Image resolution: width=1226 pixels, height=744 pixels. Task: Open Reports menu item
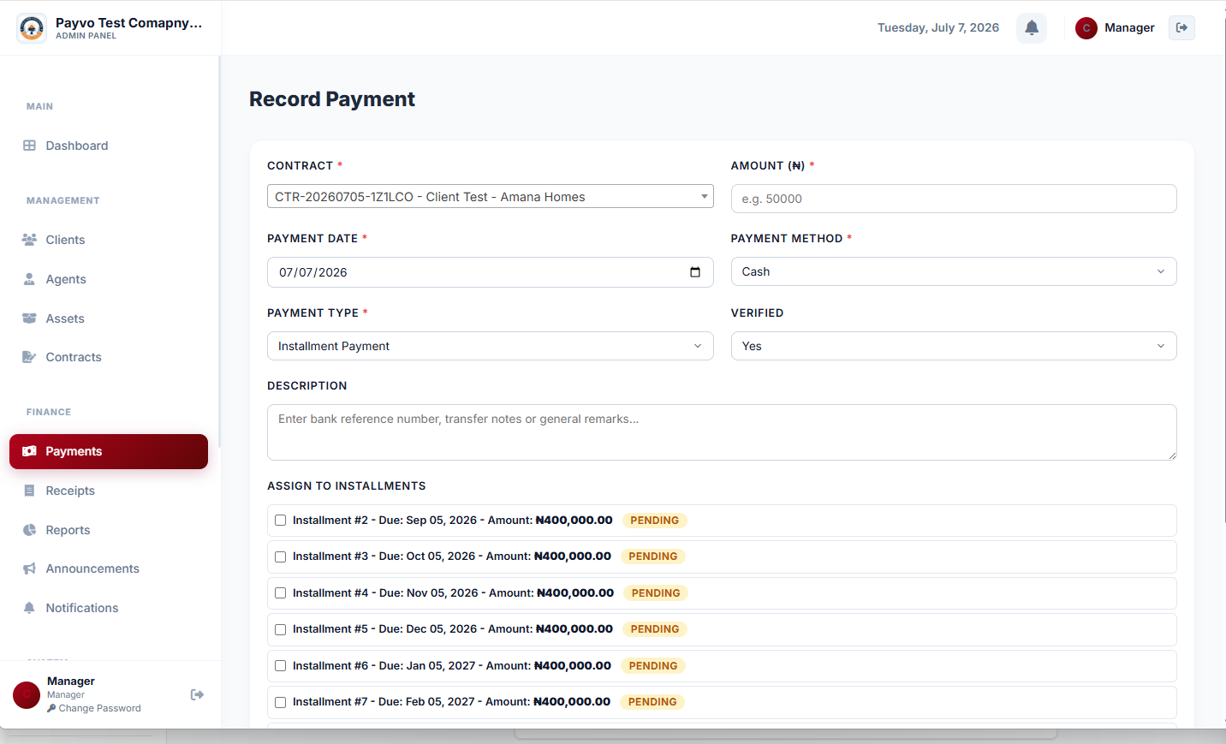109,530
